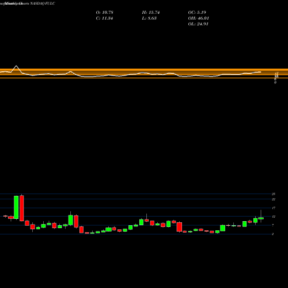Click the '2' price axis label
Viewport: 288px width, 288px height.
tap(273, 234)
